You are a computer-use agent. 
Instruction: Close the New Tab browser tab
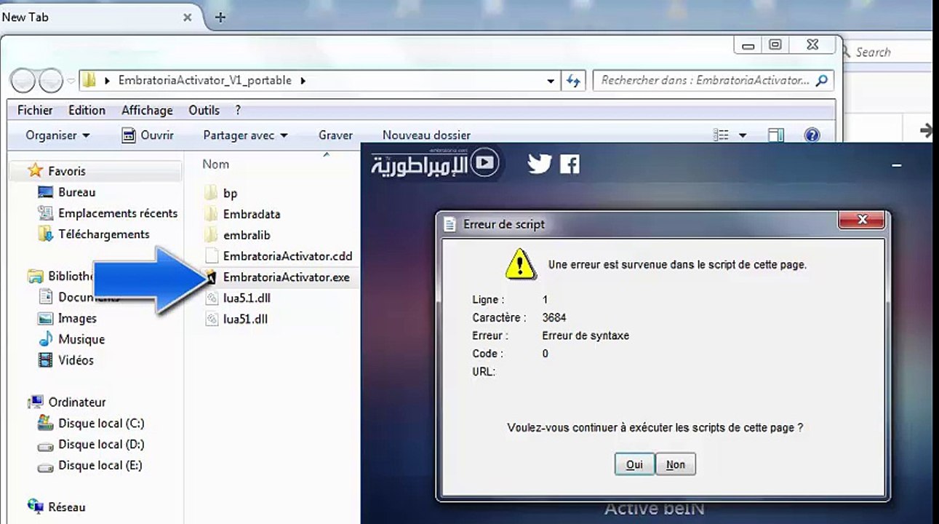187,17
